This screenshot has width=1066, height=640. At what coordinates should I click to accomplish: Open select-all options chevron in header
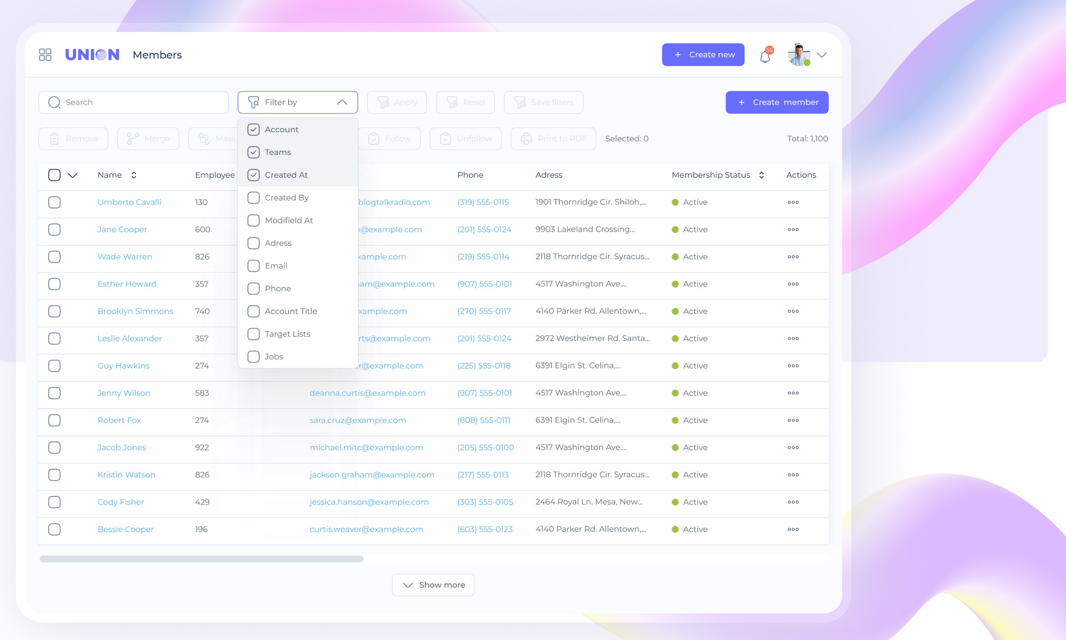pos(73,175)
